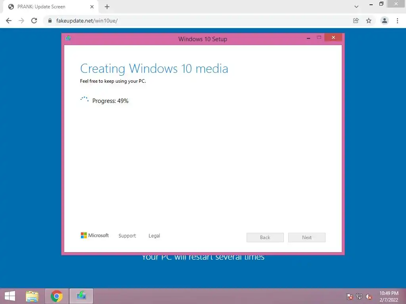Minimize the Chrome browser window
Viewport: 406px width, 304px height.
click(371, 4)
